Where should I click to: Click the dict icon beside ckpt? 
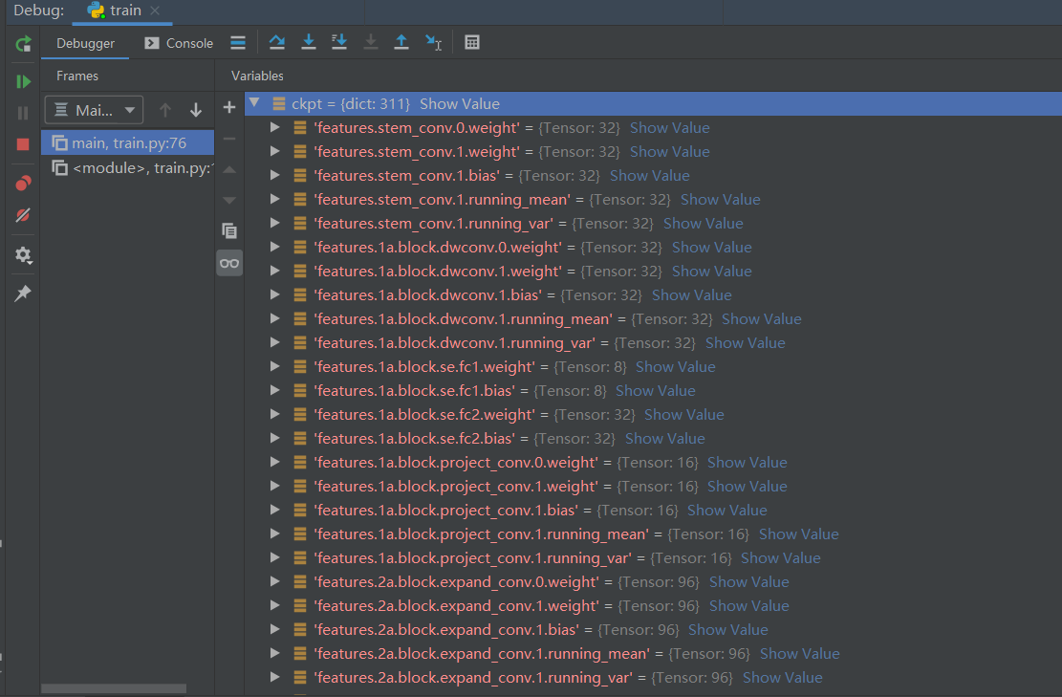(278, 103)
